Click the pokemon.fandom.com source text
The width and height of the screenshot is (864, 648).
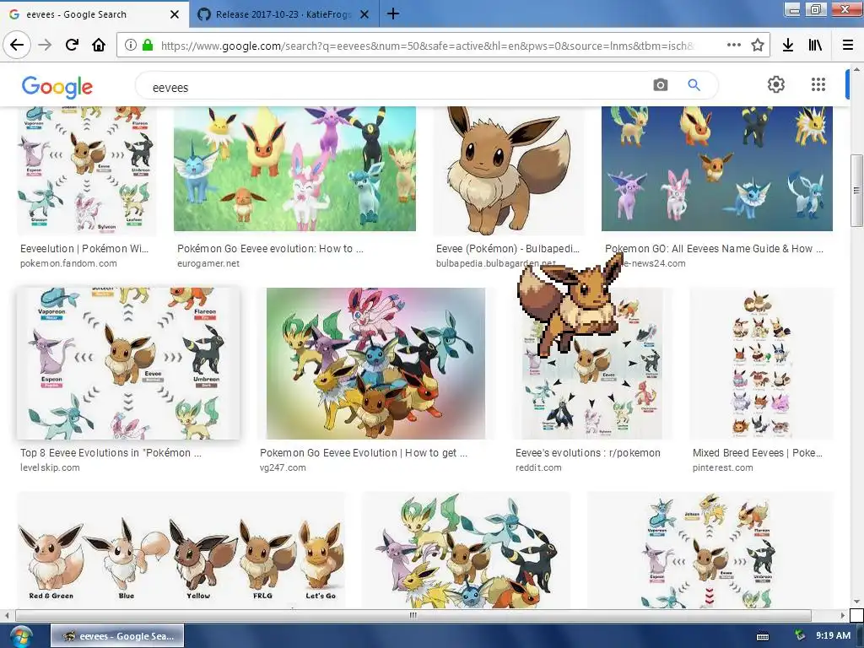pos(68,263)
